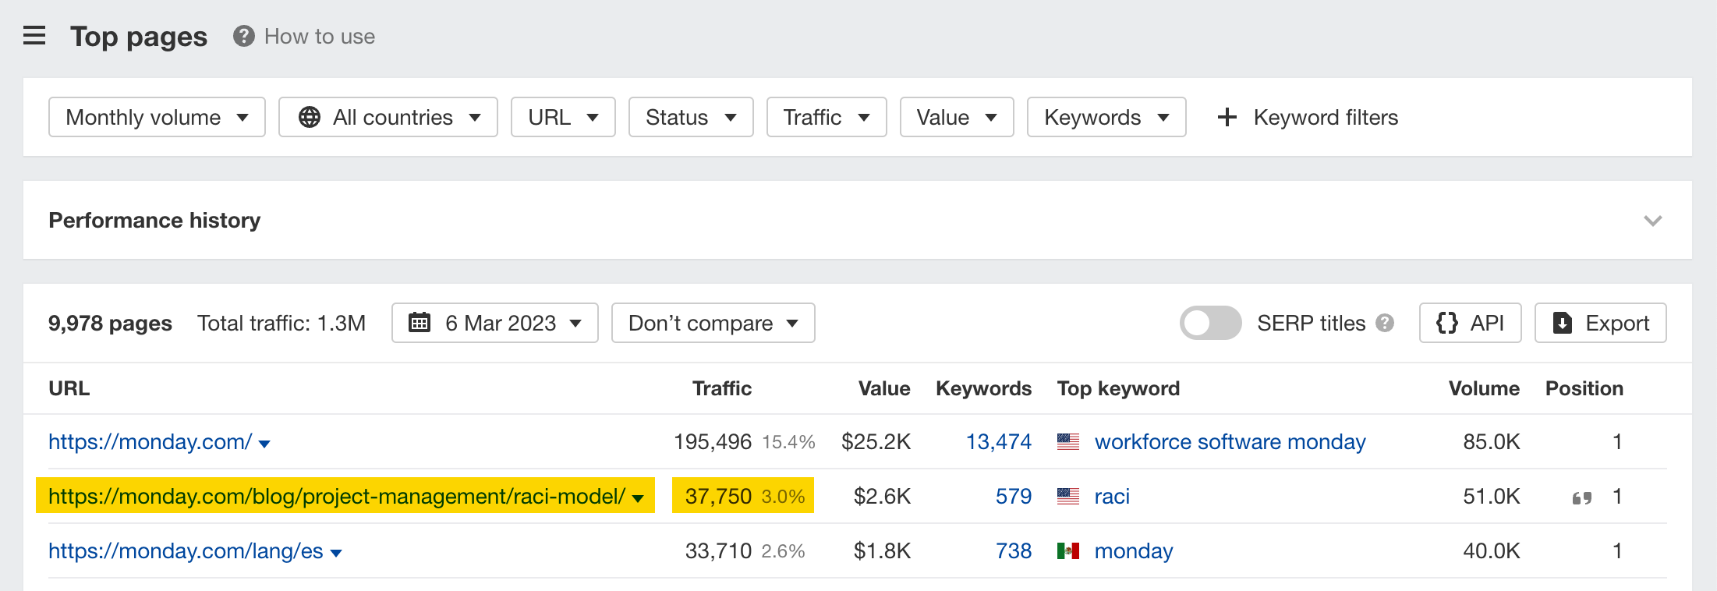This screenshot has width=1717, height=591.
Task: Click the 195,496 traffic value
Action: coord(713,442)
